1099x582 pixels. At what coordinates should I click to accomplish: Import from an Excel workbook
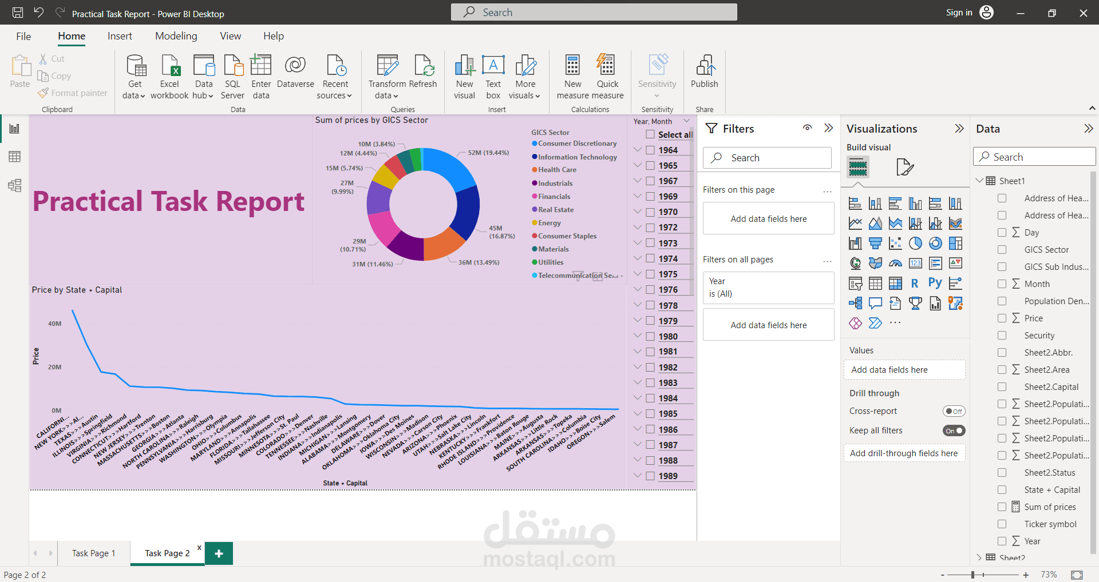coord(169,77)
